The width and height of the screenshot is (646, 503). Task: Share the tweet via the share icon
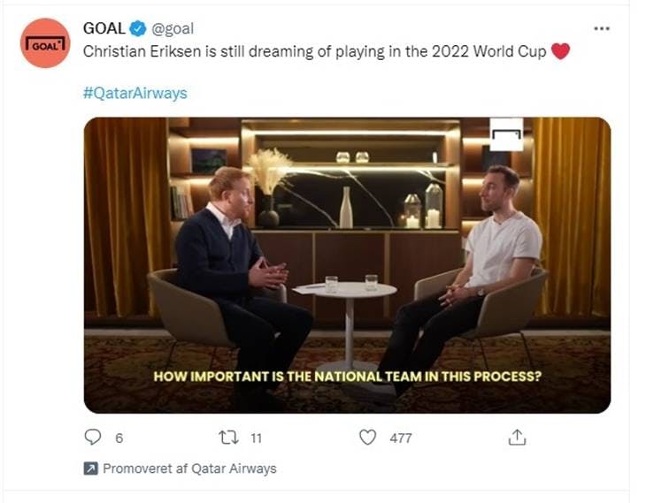[x=518, y=437]
